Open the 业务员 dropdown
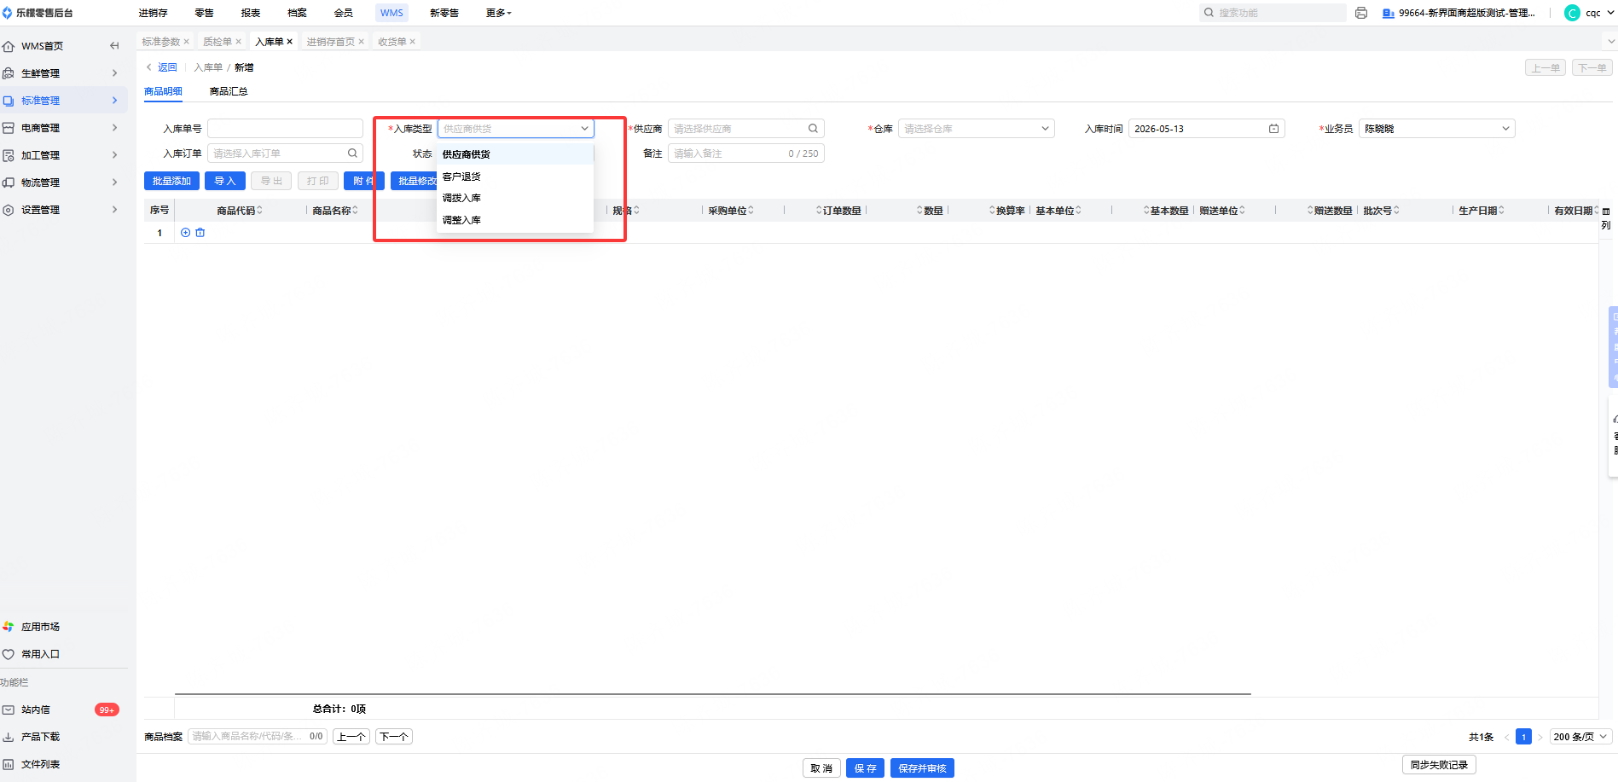The image size is (1618, 782). [x=1436, y=129]
